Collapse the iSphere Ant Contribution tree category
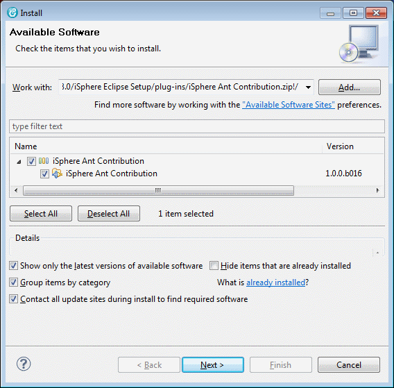Image resolution: width=394 pixels, height=388 pixels. (x=19, y=162)
